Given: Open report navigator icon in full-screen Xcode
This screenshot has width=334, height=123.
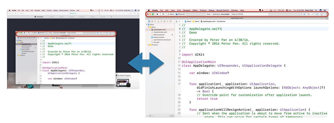Looking at the screenshot, I should pos(171,21).
